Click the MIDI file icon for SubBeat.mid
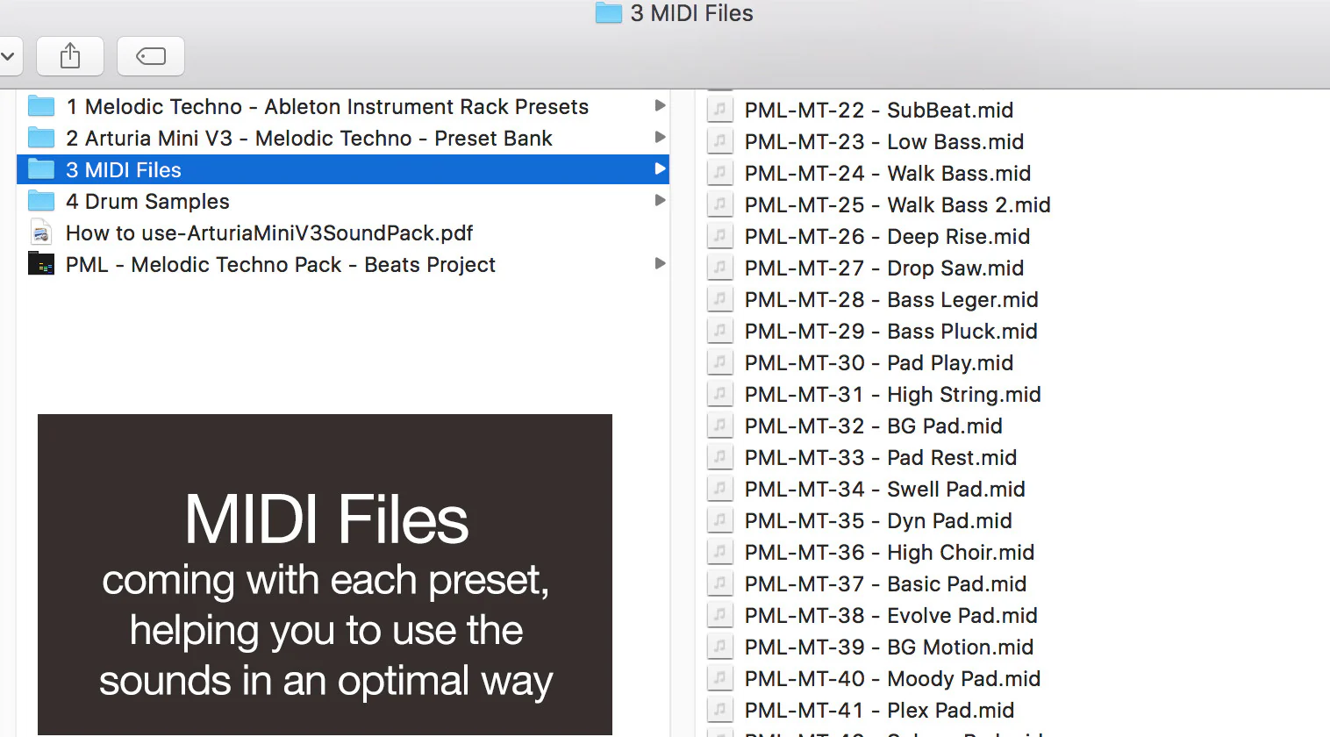The height and width of the screenshot is (737, 1330). [719, 110]
